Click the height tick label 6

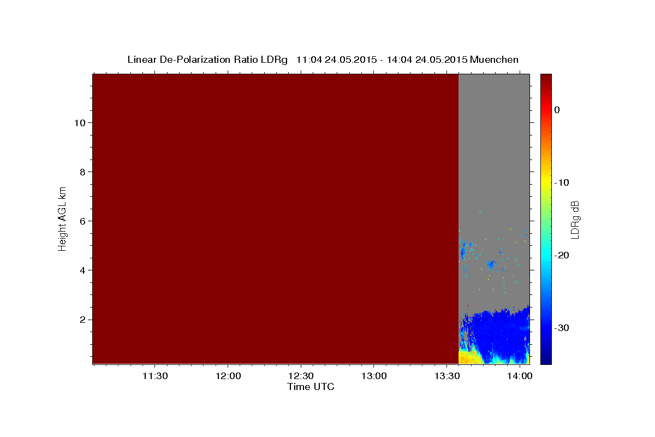coord(81,221)
